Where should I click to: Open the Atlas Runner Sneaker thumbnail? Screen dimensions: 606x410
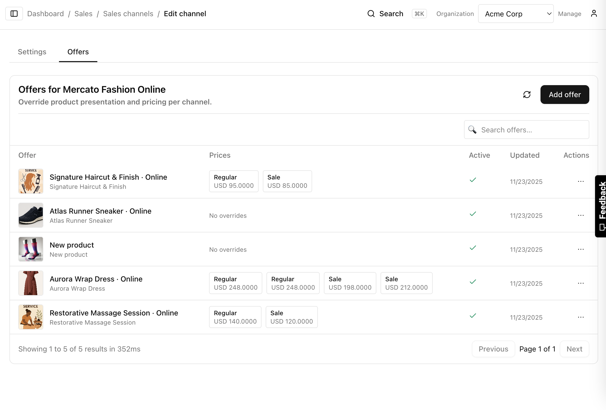coord(31,215)
